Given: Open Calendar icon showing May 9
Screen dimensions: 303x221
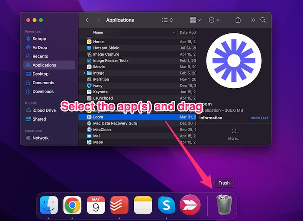Looking at the screenshot, I should [96, 205].
